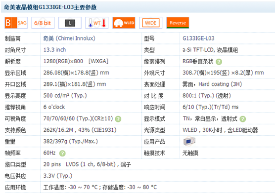Click voltage value 3.3V (Typ.)
The height and width of the screenshot is (194, 276).
click(58, 176)
